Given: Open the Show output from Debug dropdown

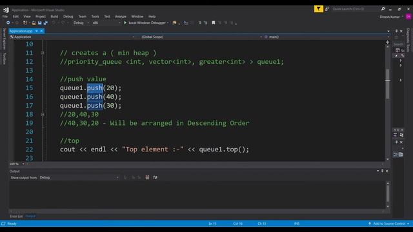Looking at the screenshot, I should tap(79, 178).
